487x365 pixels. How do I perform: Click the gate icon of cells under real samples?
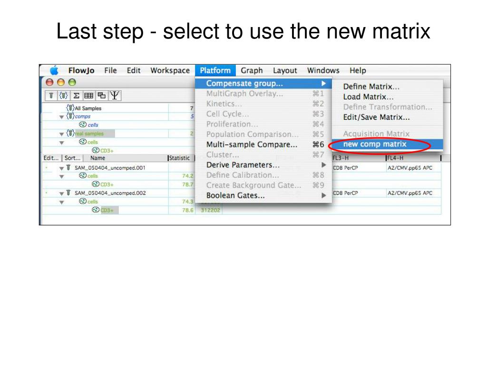[83, 142]
